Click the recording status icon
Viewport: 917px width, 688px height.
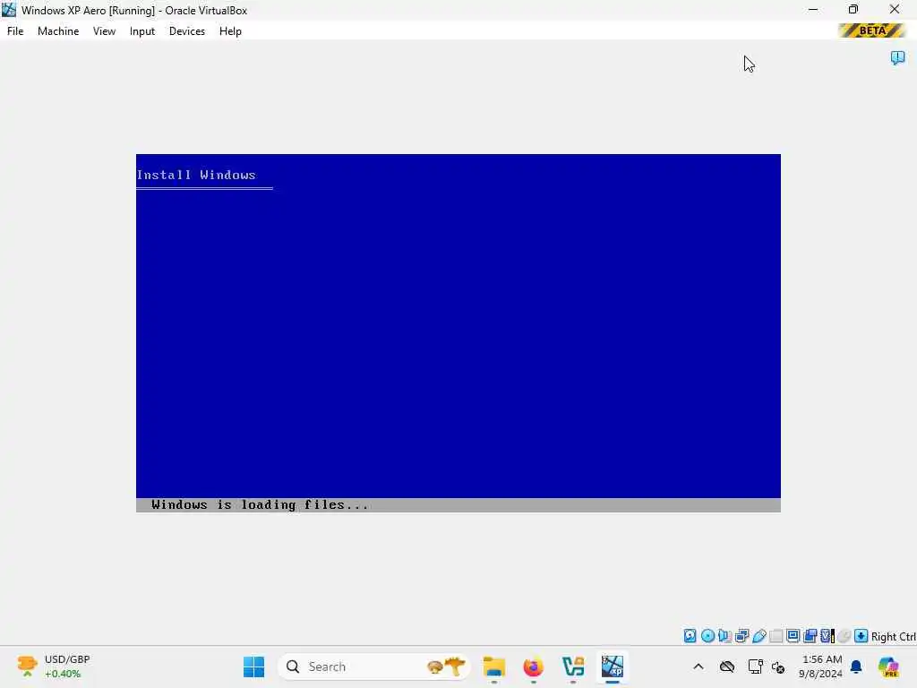(x=810, y=636)
